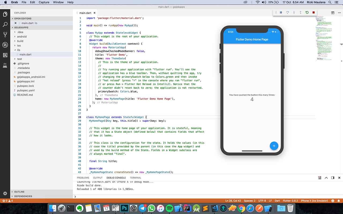Toggle the panel maximize chevron above Debug Console

[326, 178]
